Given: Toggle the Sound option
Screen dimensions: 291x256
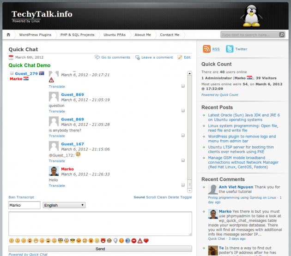Looking at the screenshot, I should [x=139, y=197].
